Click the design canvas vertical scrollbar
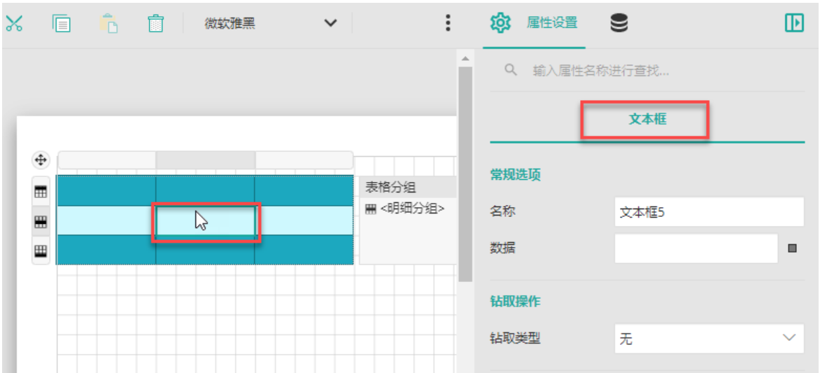 (465, 175)
